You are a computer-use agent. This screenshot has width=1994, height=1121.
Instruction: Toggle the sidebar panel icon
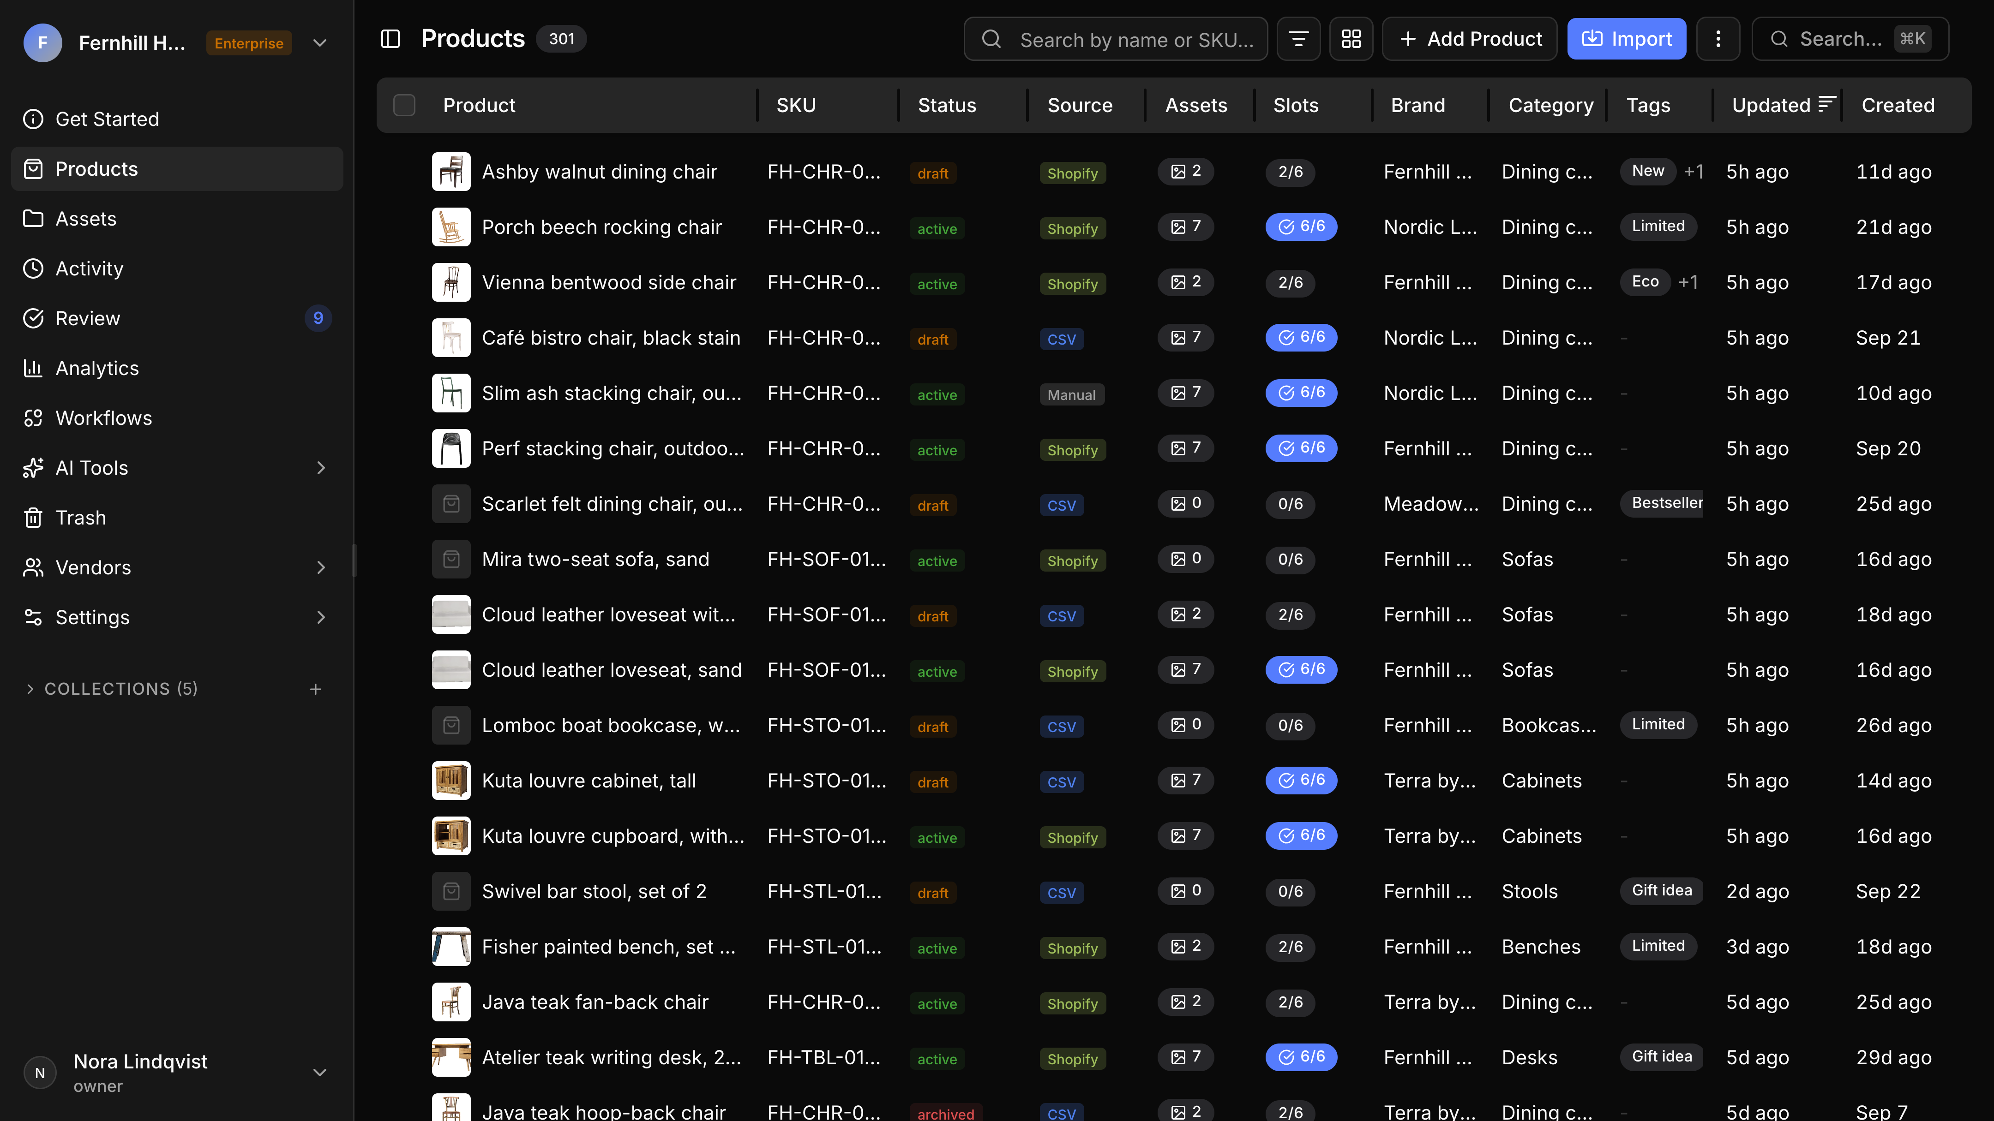tap(390, 39)
